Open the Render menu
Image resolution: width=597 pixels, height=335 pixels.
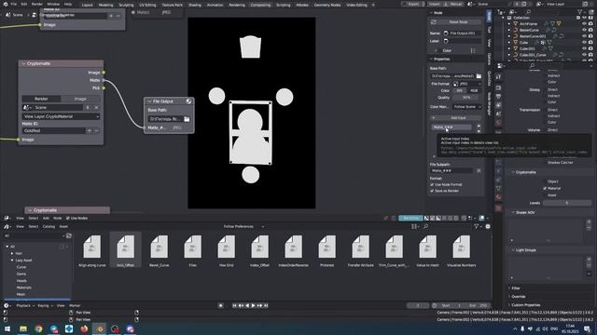[x=37, y=4]
